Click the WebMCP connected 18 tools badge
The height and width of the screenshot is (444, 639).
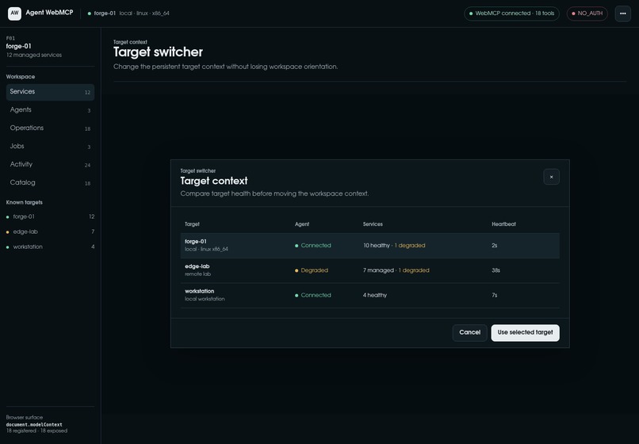click(x=512, y=13)
